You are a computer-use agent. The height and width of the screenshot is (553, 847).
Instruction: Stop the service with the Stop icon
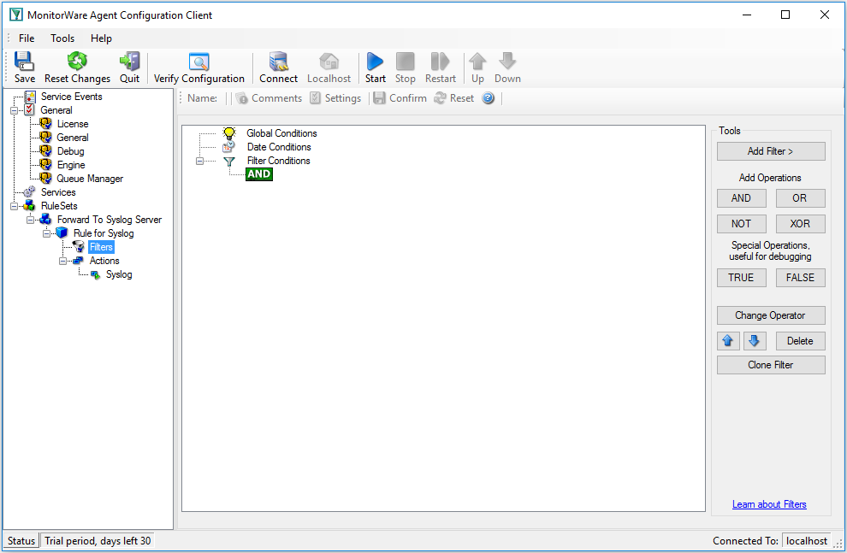point(406,68)
